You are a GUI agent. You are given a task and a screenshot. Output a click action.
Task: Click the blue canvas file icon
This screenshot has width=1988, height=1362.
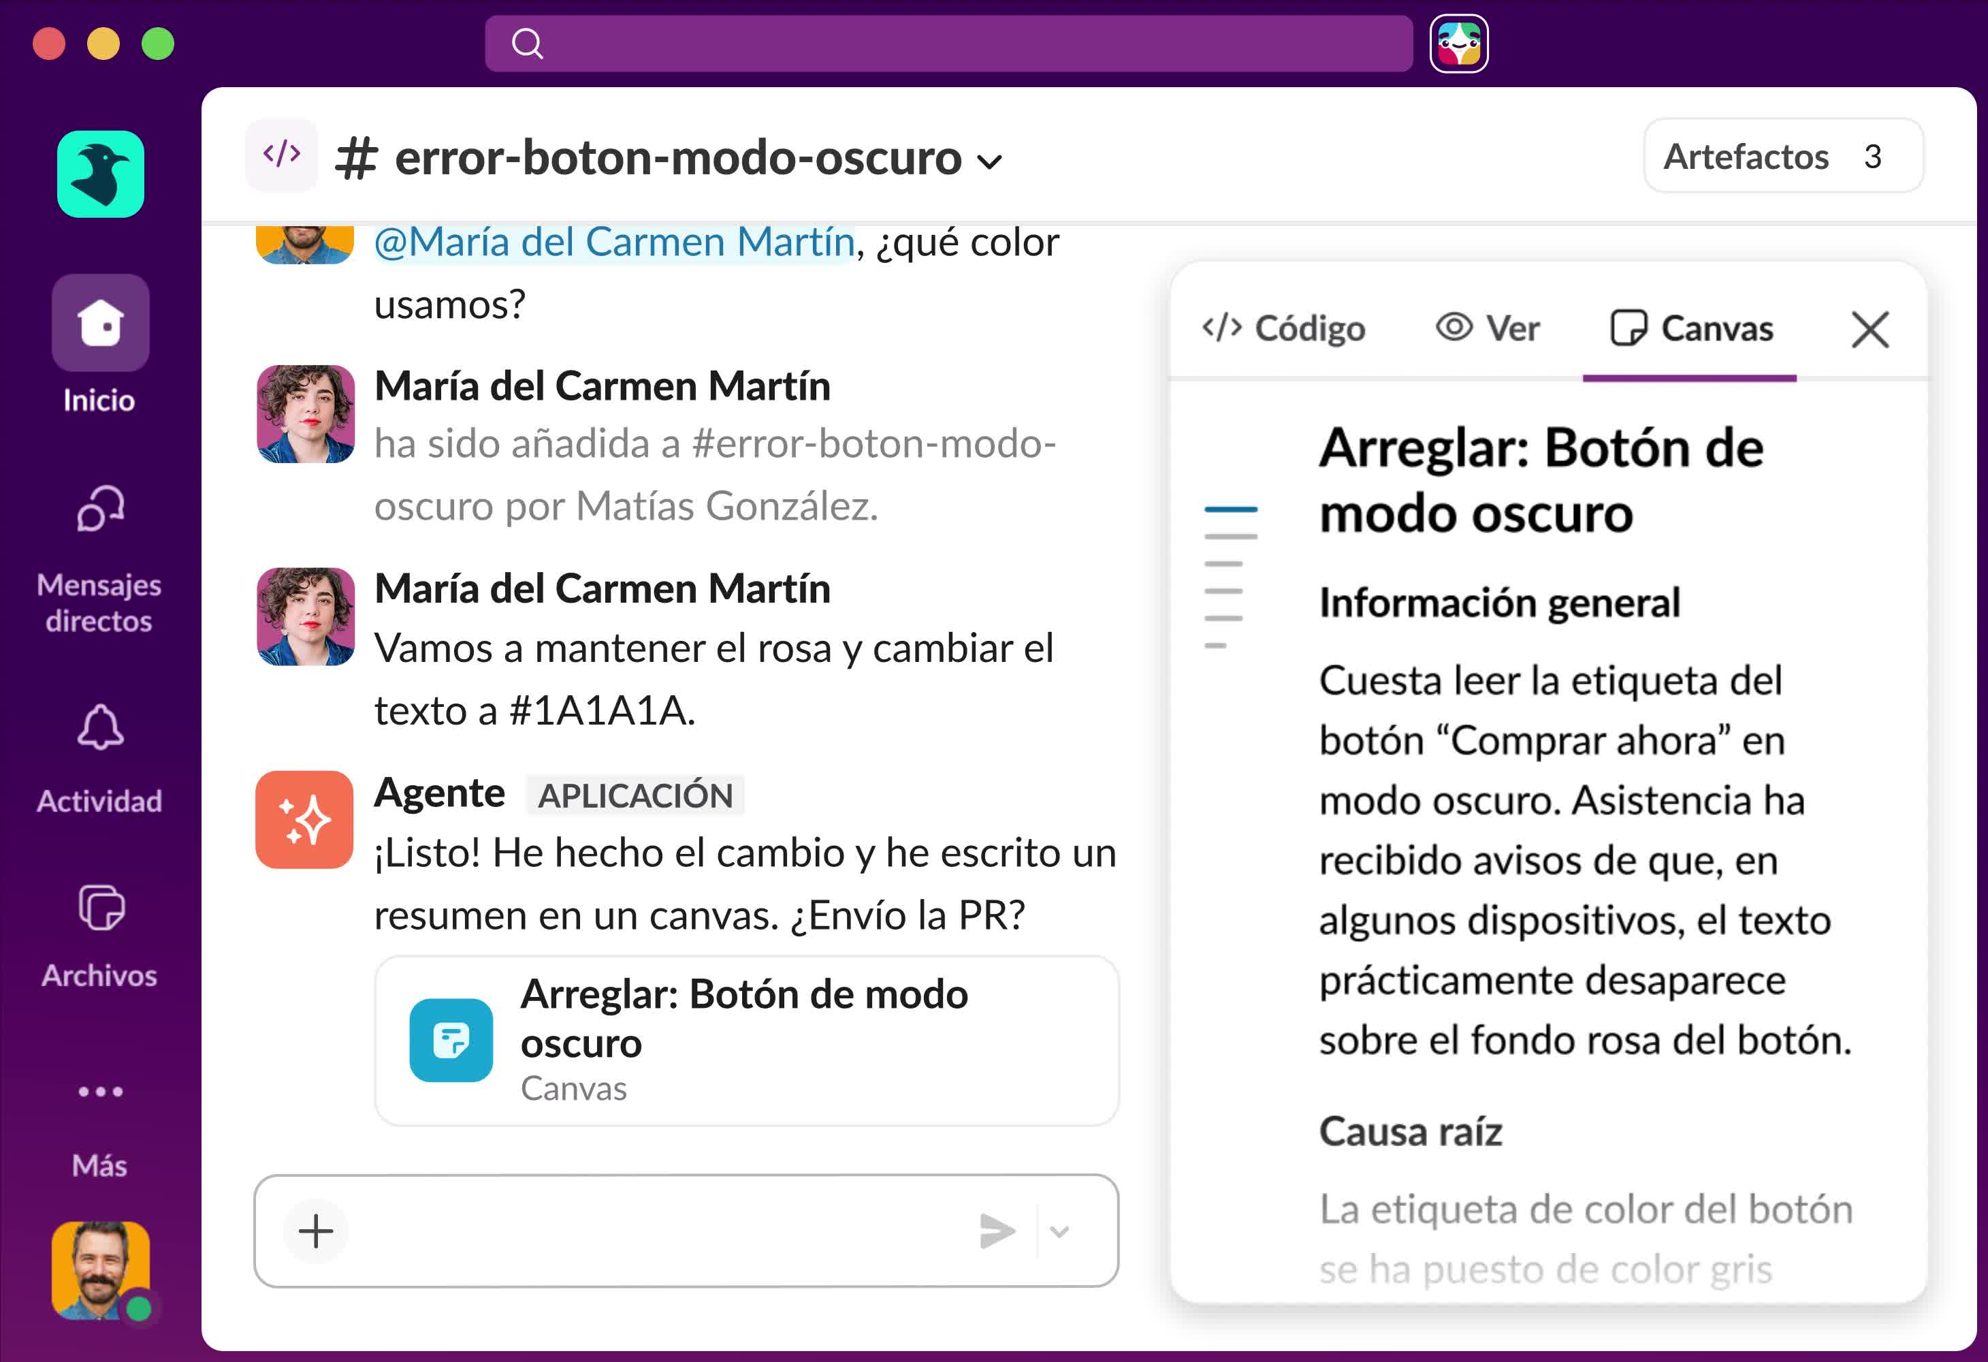point(451,1041)
